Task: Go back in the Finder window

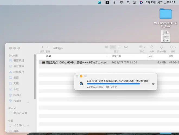Action: pos(42,47)
